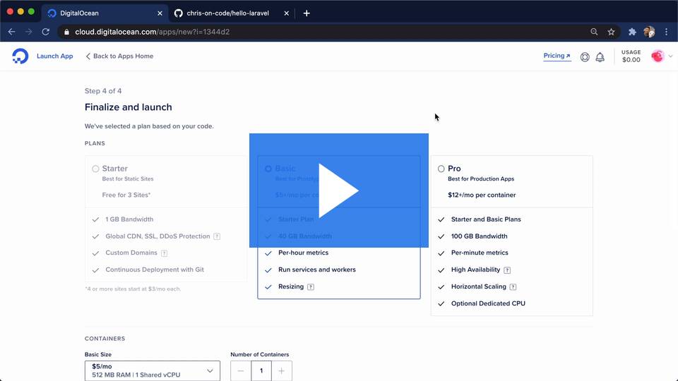Open the Pricing link
678x381 pixels.
click(x=557, y=56)
